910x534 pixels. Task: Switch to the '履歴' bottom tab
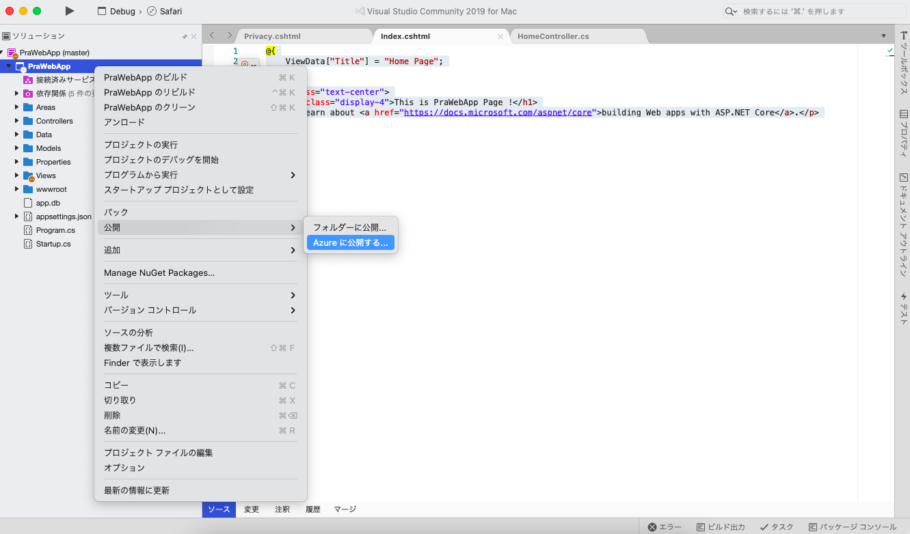point(312,509)
